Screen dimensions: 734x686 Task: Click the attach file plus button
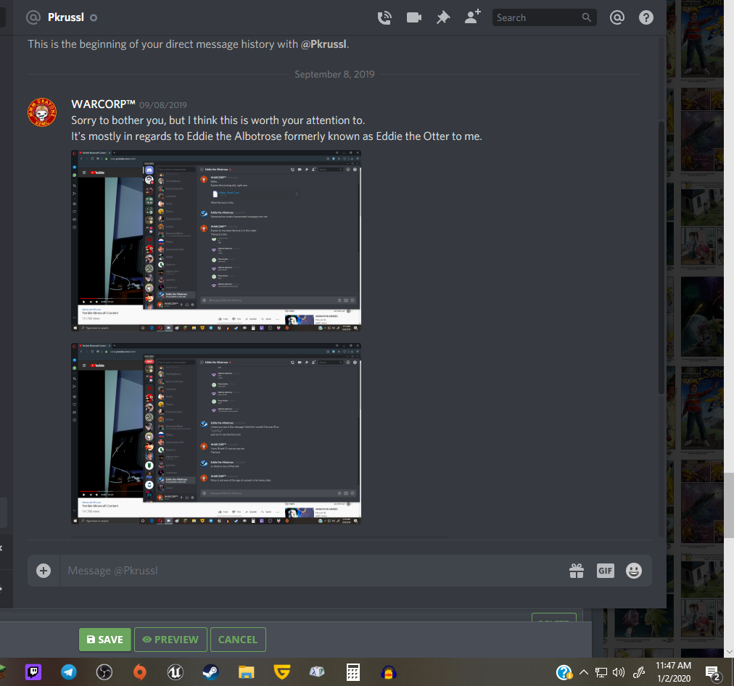(44, 571)
